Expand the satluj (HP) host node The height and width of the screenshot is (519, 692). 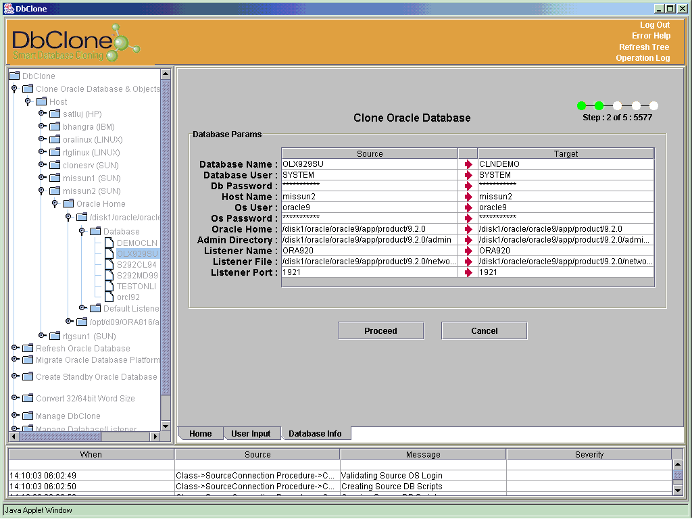tap(42, 114)
